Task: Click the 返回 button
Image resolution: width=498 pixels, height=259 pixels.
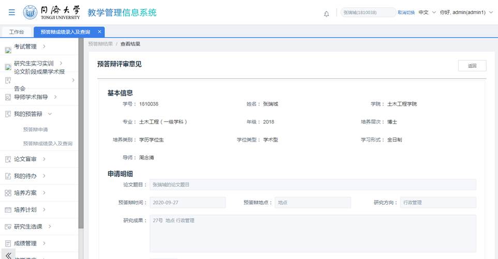Action: (x=472, y=66)
